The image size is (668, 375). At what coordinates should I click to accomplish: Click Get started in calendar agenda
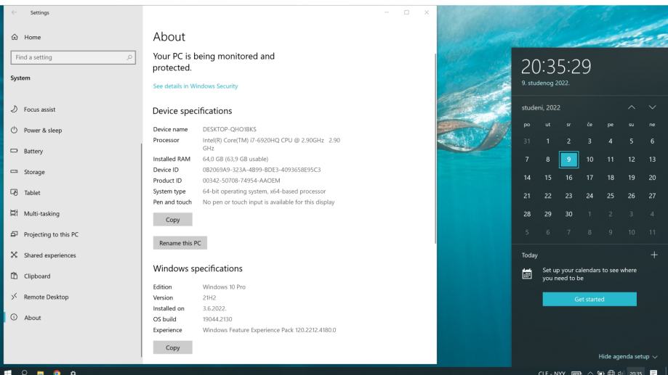pyautogui.click(x=589, y=299)
